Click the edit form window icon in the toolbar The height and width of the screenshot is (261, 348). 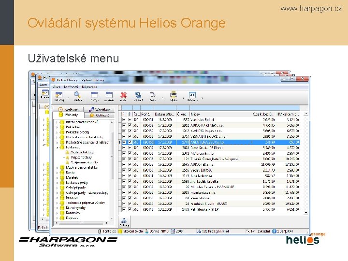(x=109, y=95)
